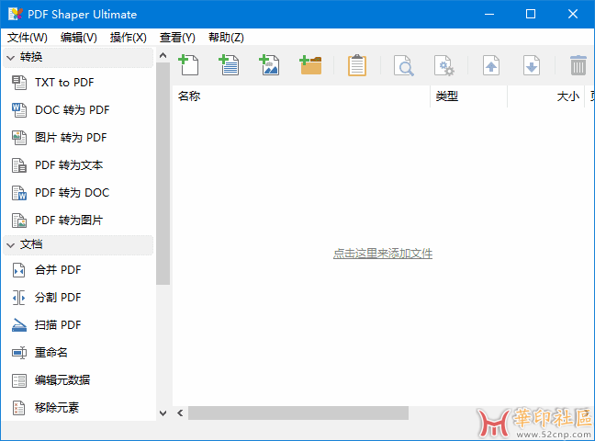Open the 操作(X) menu
Image resolution: width=595 pixels, height=441 pixels.
click(128, 38)
